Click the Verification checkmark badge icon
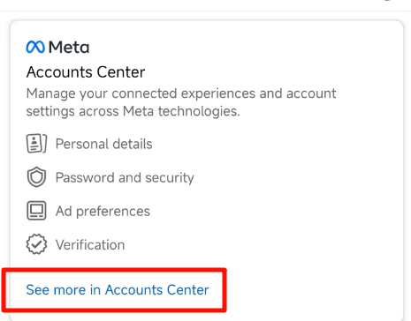 point(36,244)
